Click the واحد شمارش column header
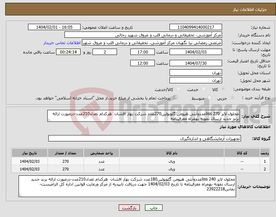Screen dimensions: 276x217 101,153
